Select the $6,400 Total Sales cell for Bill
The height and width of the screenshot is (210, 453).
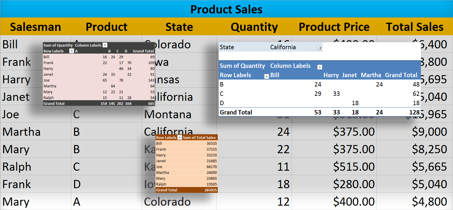[x=433, y=44]
